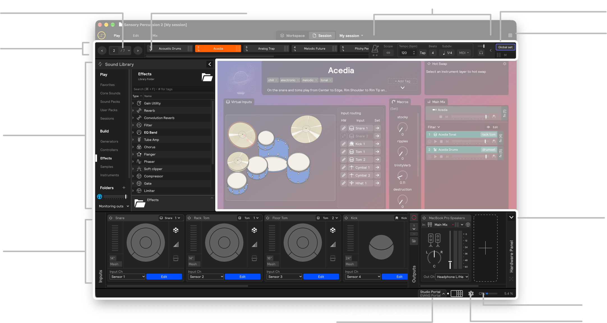
Task: Toggle power for the Floor Tom input
Action: point(268,218)
